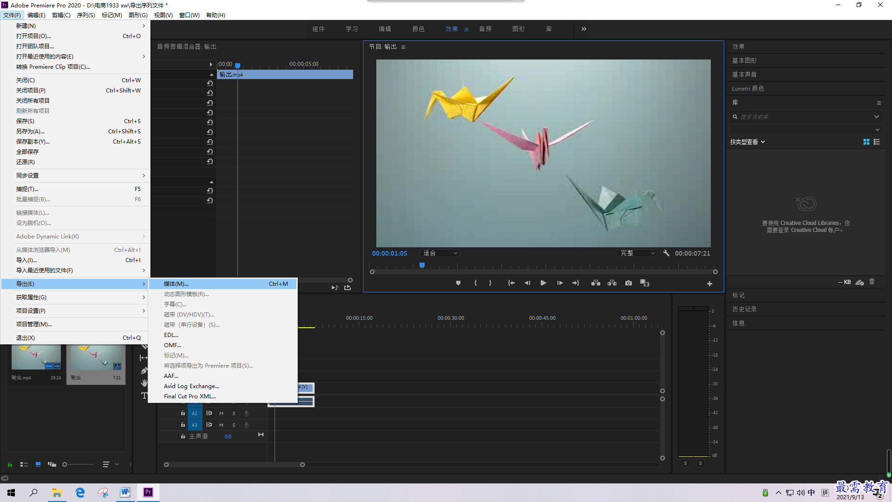The image size is (892, 502).
Task: Choose 媒体(M)... from the export submenu
Action: pos(223,284)
